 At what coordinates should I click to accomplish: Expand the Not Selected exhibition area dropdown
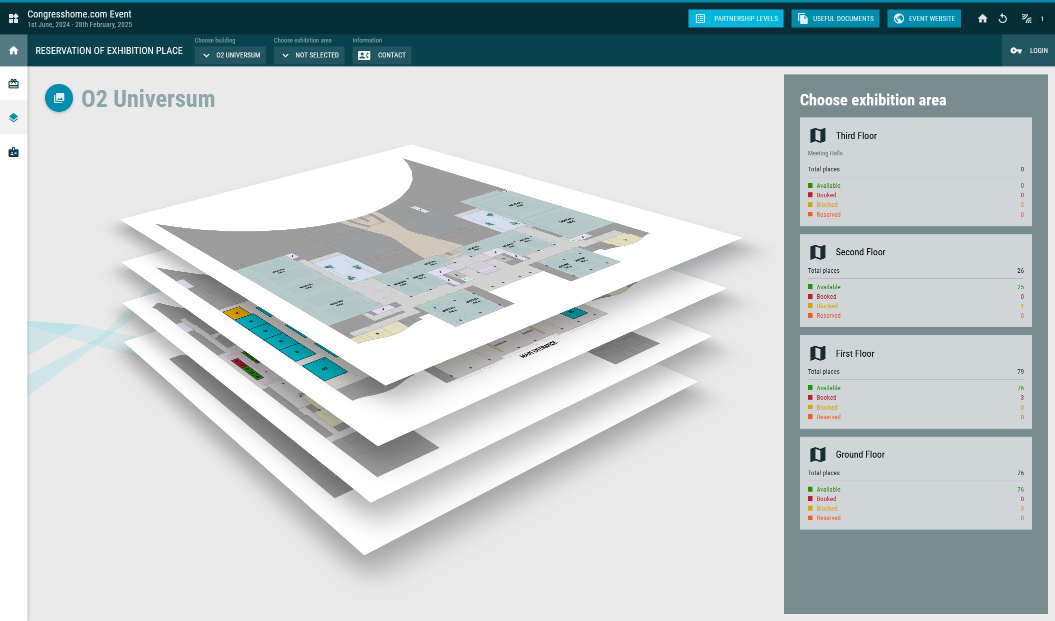click(309, 55)
